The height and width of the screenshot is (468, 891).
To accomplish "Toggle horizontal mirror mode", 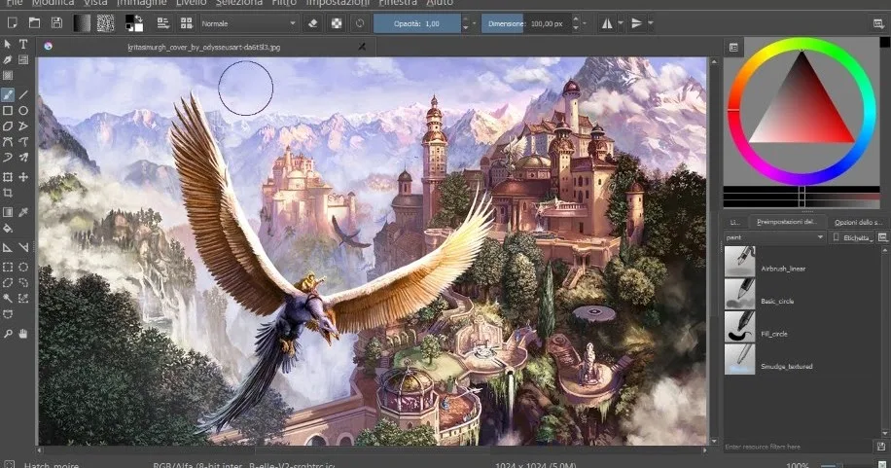I will 607,23.
